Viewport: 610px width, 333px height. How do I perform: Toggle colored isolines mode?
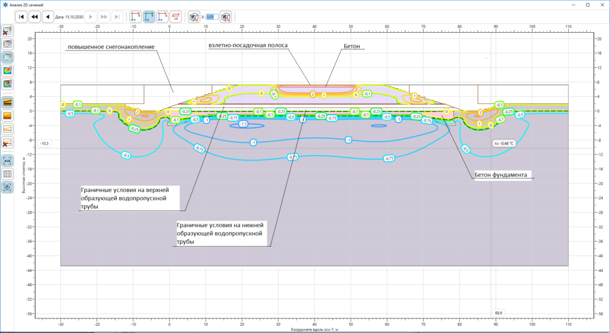click(x=7, y=57)
